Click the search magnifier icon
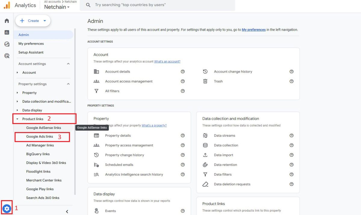The width and height of the screenshot is (361, 215). [x=88, y=5]
